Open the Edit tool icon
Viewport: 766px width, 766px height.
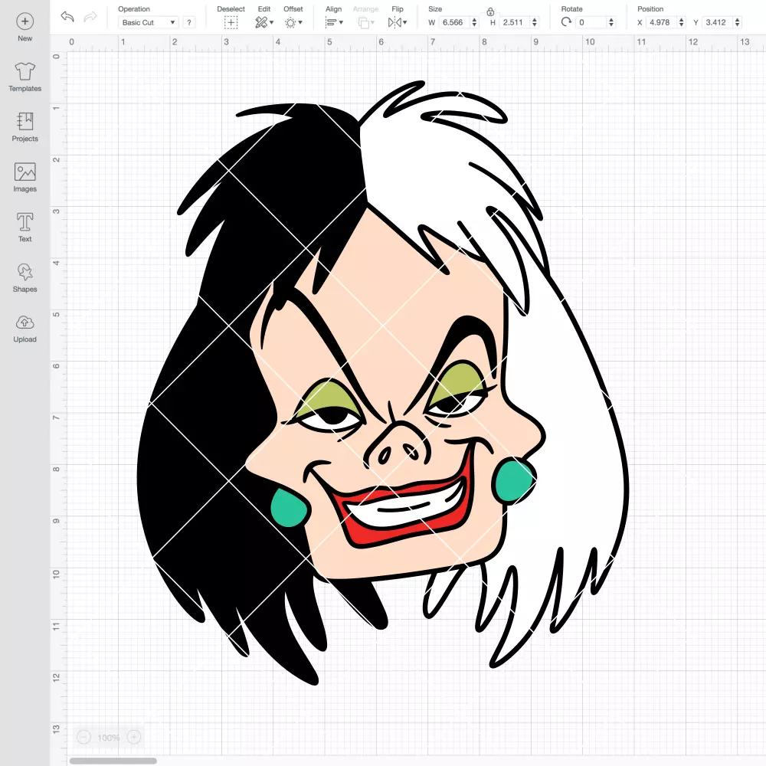[x=261, y=22]
